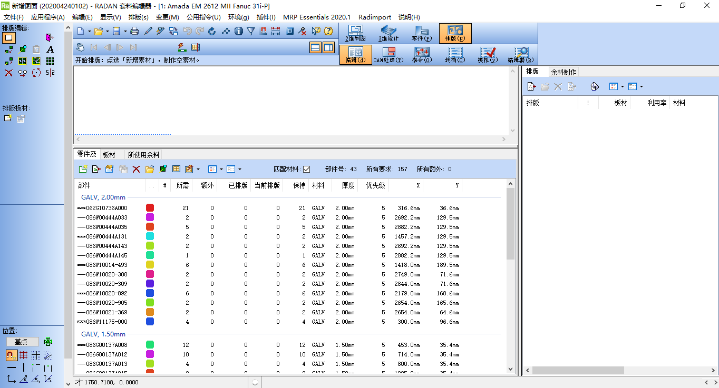
Task: Click the new sheet icon under 排版板材
Action: coord(8,118)
